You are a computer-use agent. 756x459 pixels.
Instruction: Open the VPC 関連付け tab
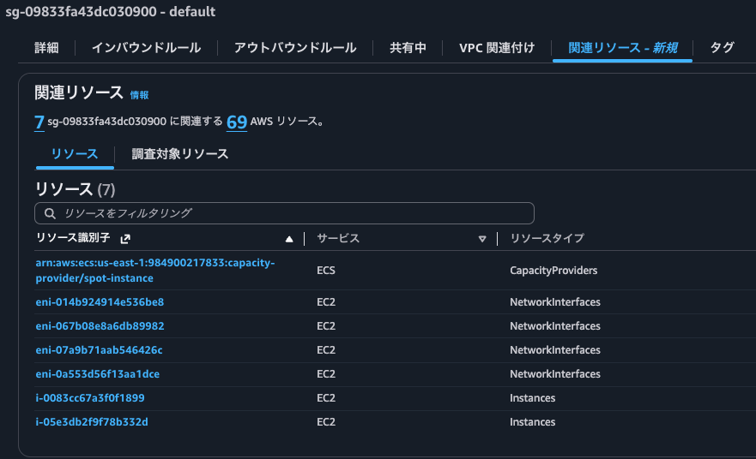(x=497, y=48)
